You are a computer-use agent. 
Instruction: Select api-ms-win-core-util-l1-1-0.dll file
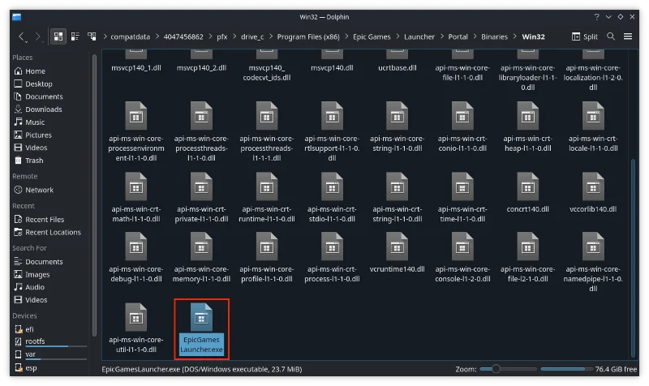coord(136,329)
